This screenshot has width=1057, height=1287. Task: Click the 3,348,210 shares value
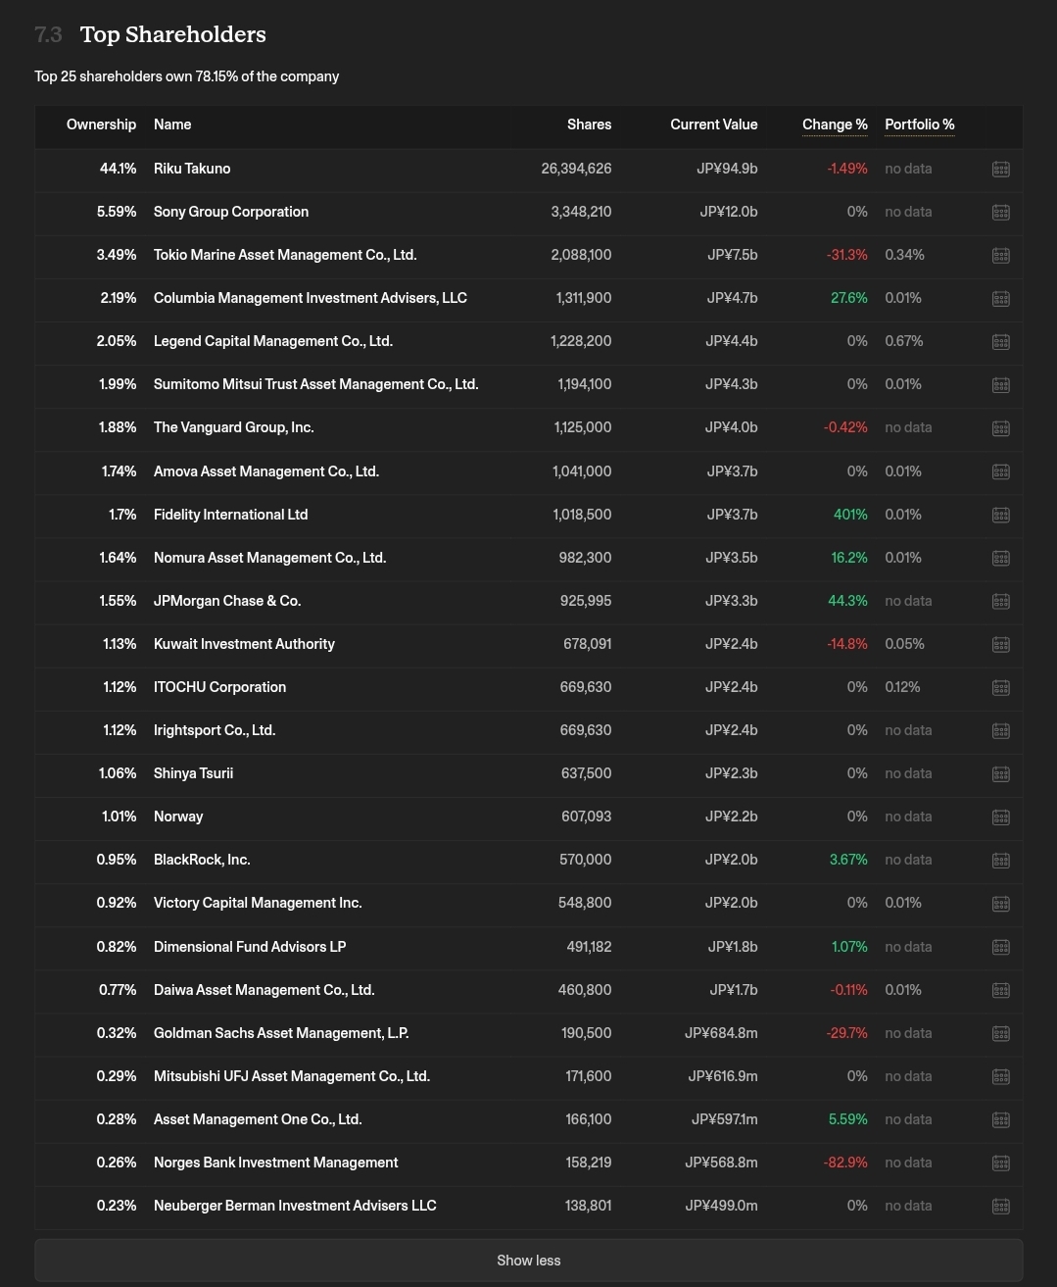click(582, 212)
